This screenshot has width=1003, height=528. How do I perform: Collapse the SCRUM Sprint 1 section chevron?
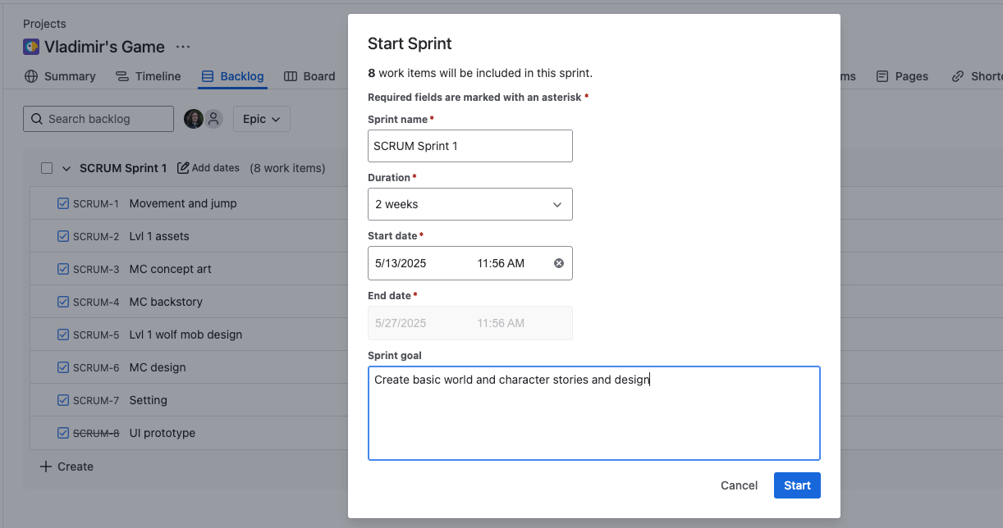[x=66, y=168]
